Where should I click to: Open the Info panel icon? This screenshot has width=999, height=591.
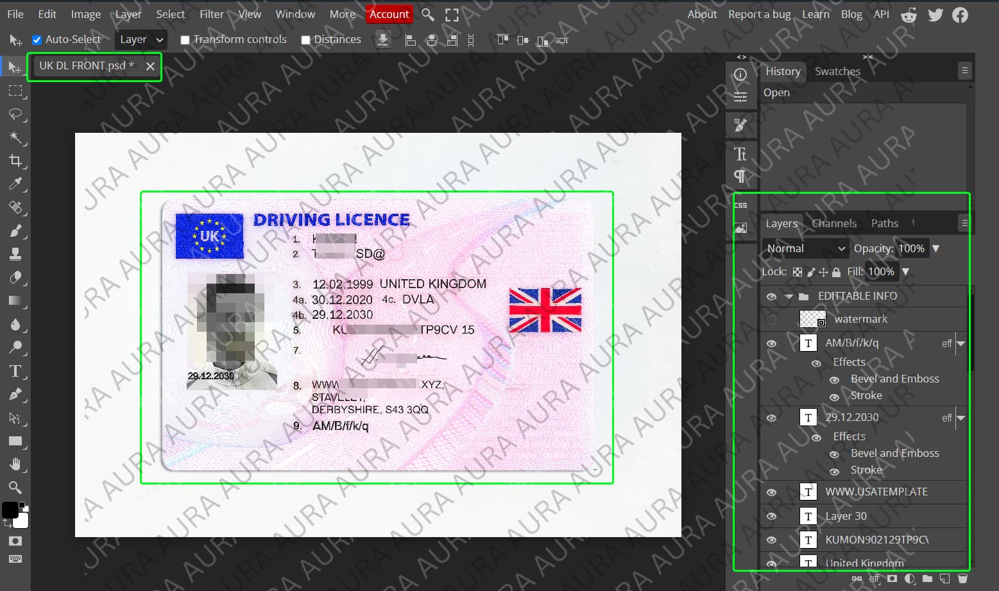[740, 74]
